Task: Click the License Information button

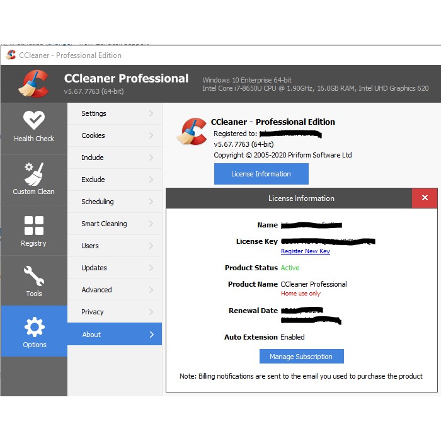Action: tap(261, 174)
